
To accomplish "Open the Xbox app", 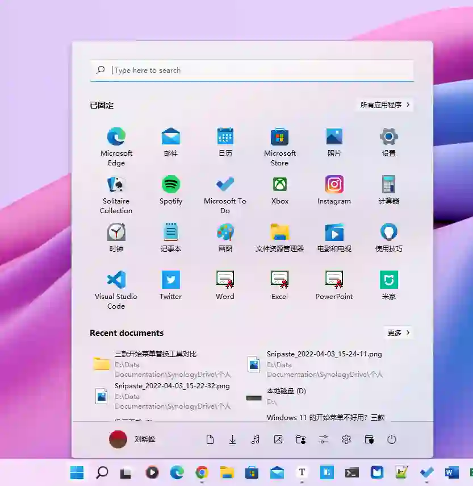I will (x=279, y=190).
